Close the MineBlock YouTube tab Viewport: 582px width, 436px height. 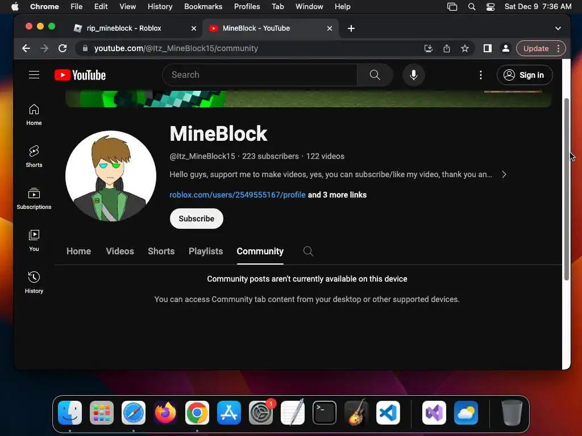[x=330, y=28]
